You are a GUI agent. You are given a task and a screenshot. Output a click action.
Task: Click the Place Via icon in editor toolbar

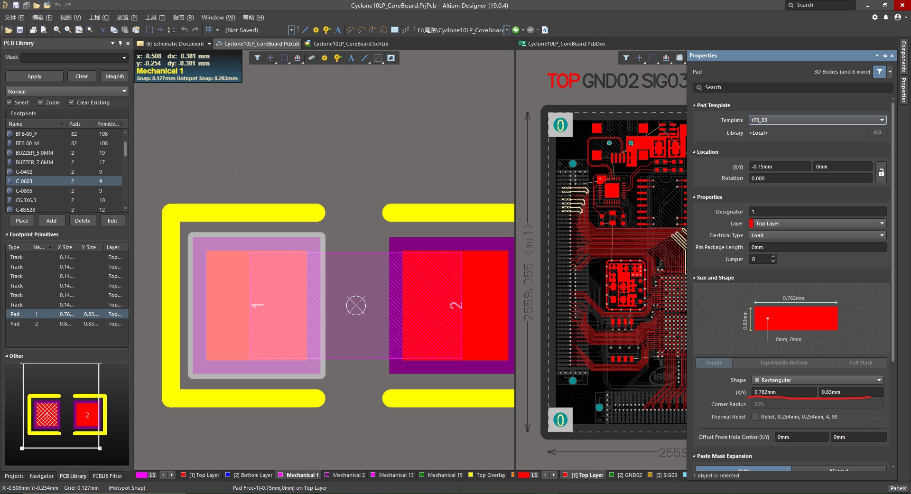337,58
